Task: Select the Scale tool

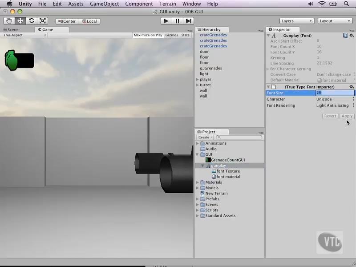Action: (42, 21)
